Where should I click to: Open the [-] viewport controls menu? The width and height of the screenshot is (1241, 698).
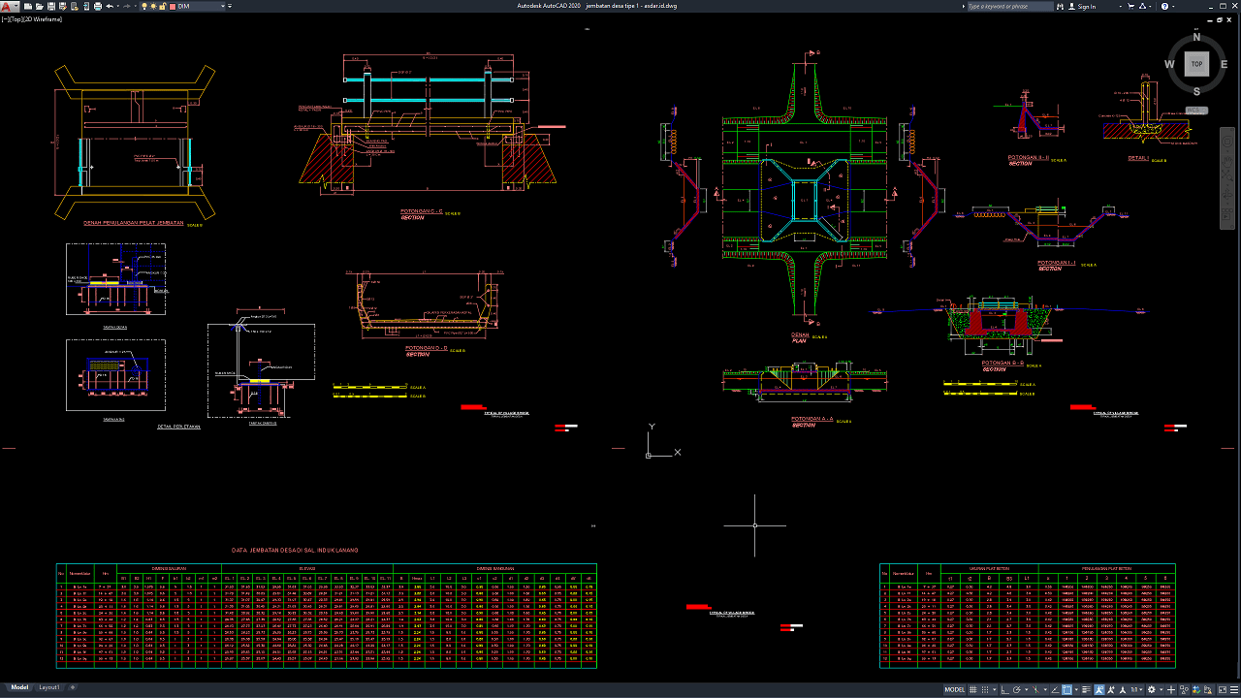(5, 19)
